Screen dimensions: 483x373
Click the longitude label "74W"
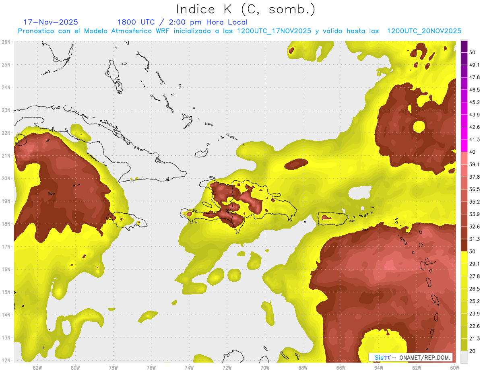tap(189, 367)
